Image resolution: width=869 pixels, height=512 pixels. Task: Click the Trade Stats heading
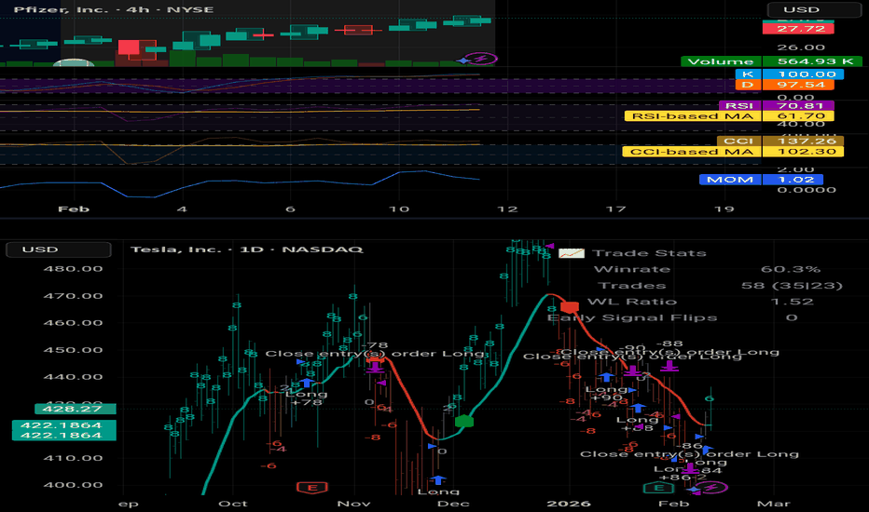click(649, 253)
